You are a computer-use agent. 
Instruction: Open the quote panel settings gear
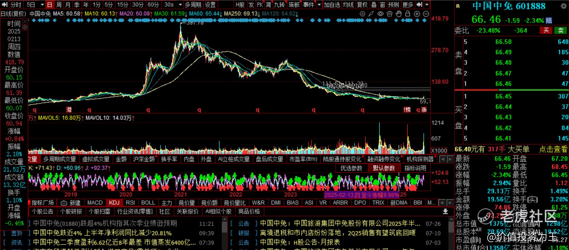pos(563,6)
